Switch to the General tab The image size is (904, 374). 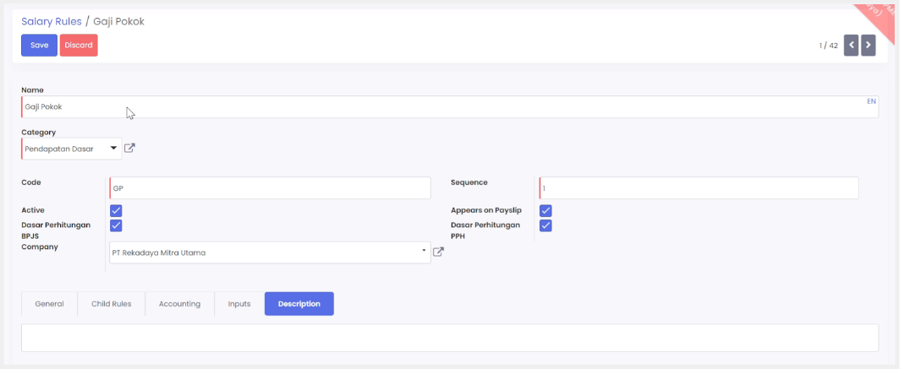(x=49, y=304)
